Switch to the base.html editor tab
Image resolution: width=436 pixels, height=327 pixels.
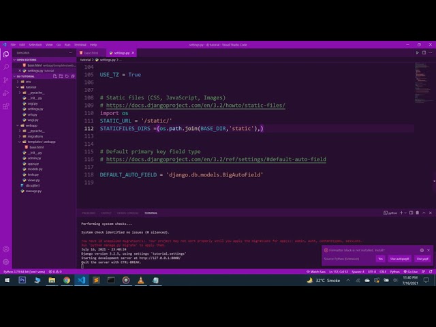pos(91,53)
